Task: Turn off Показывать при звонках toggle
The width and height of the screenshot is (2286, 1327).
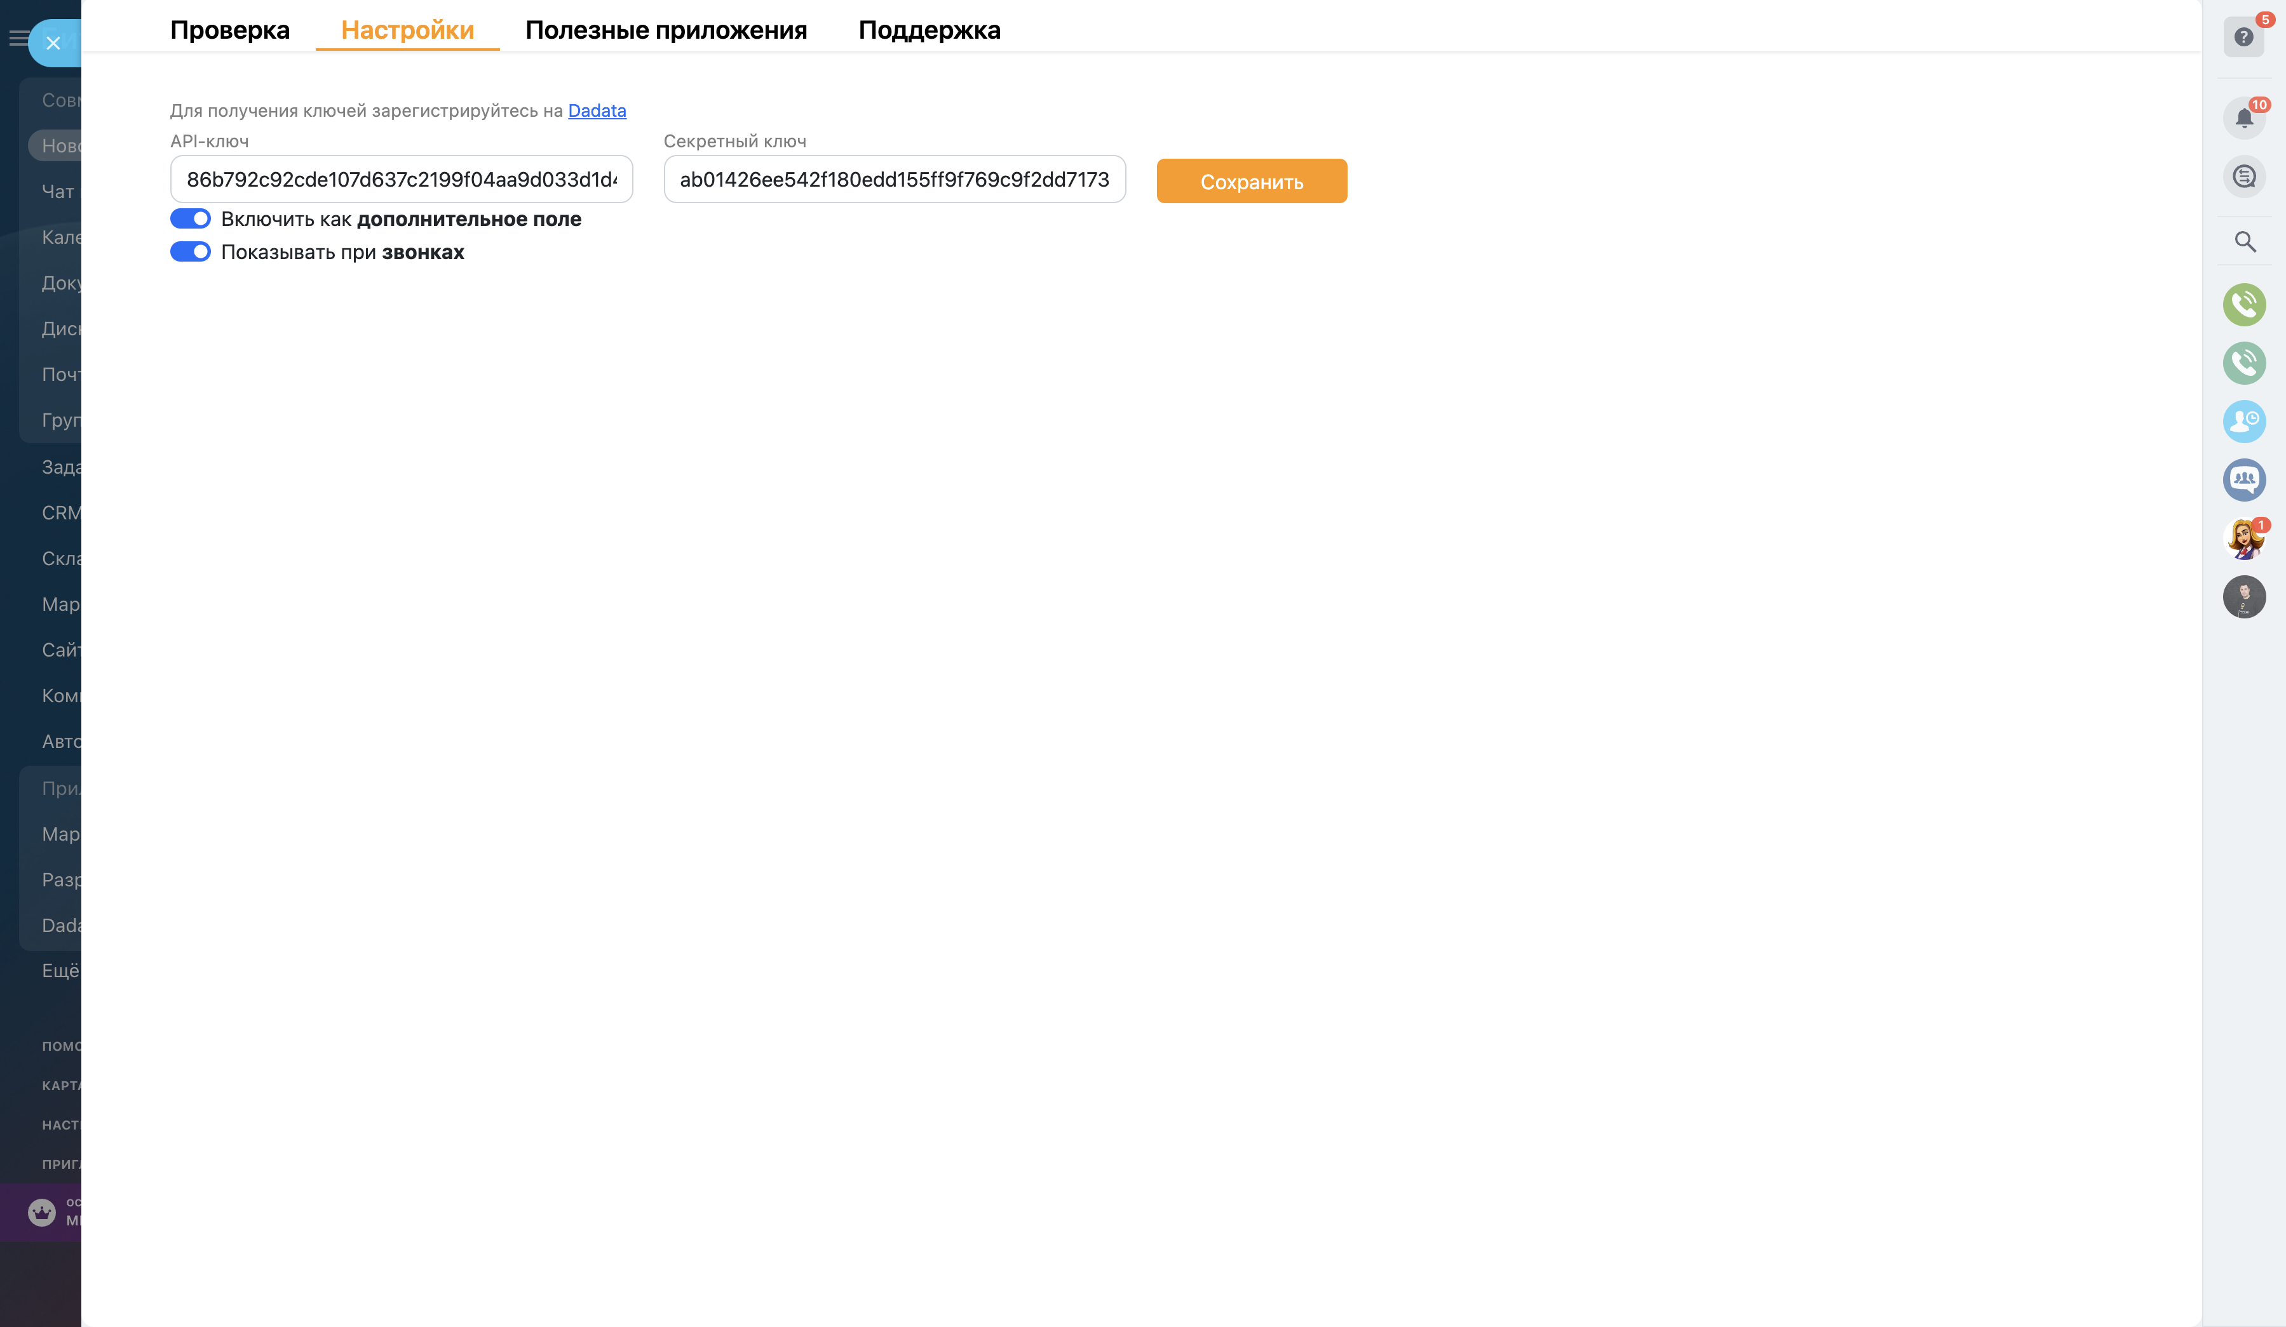Action: tap(191, 252)
